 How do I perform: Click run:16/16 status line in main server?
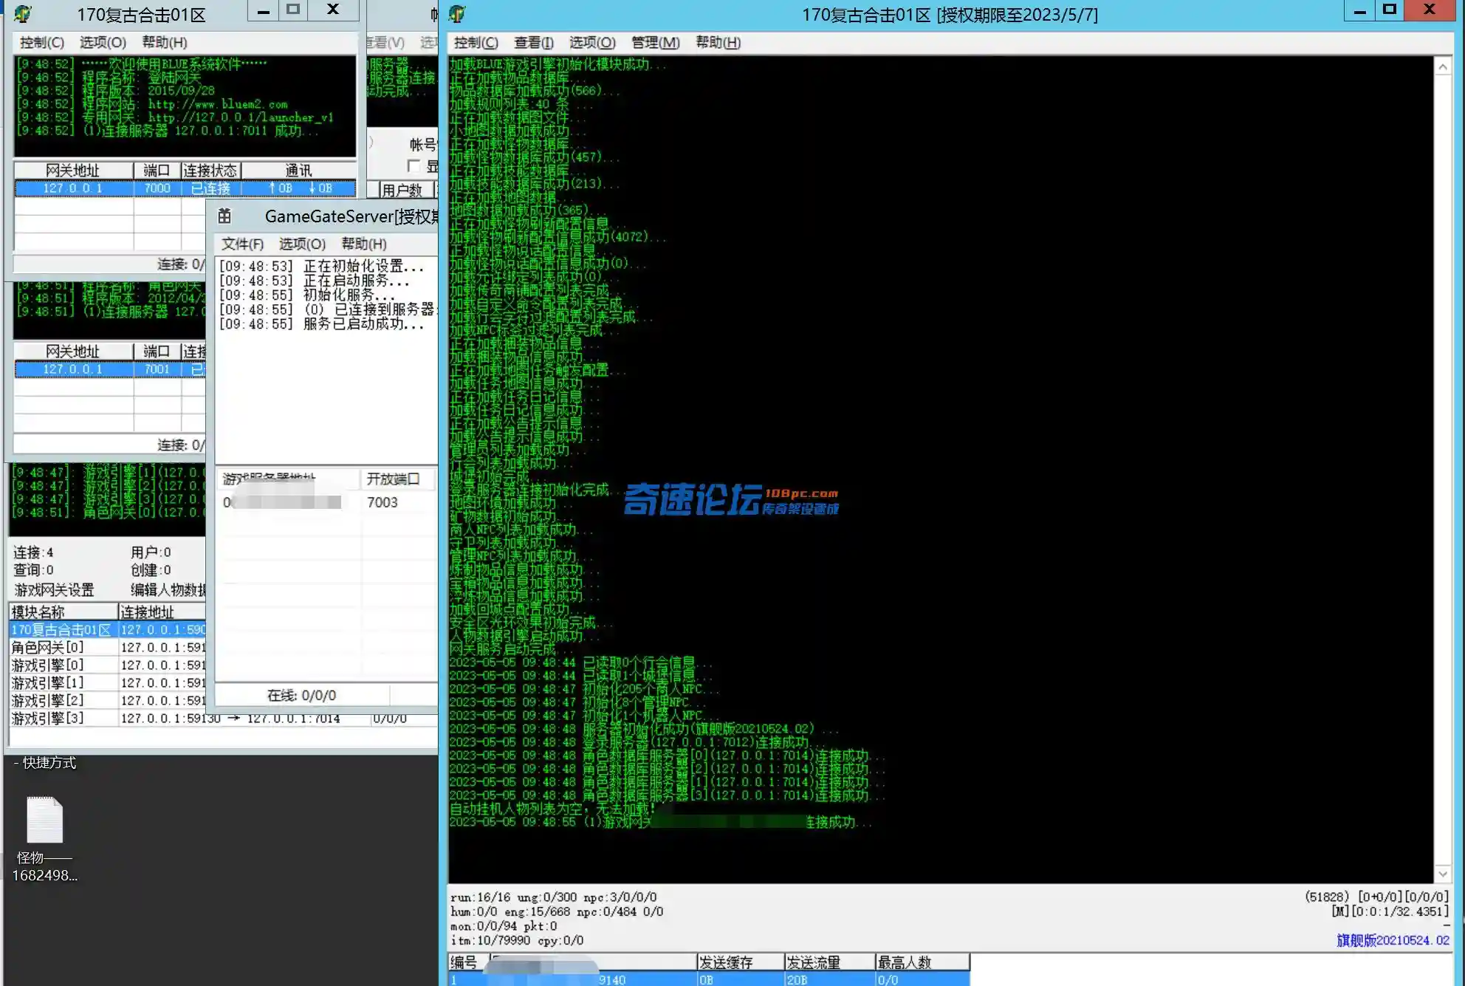554,897
